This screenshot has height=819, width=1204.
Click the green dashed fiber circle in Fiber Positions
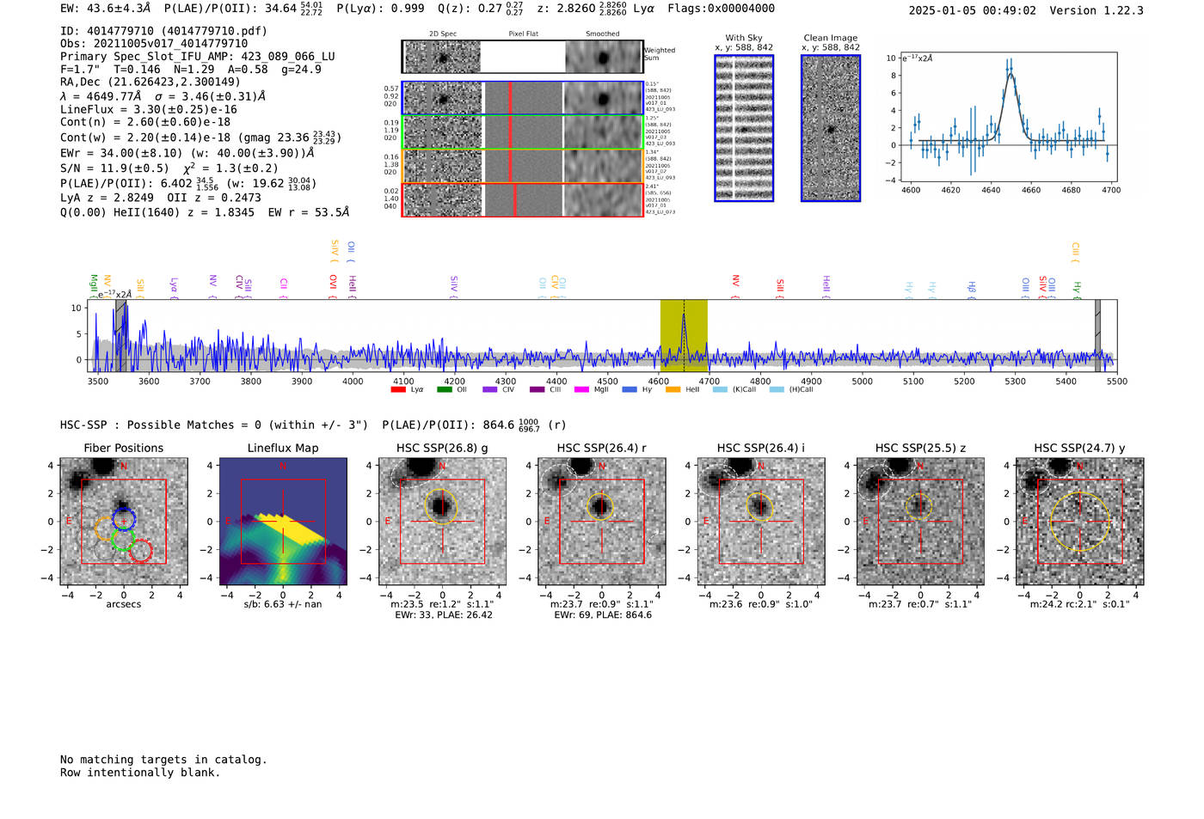[x=123, y=540]
